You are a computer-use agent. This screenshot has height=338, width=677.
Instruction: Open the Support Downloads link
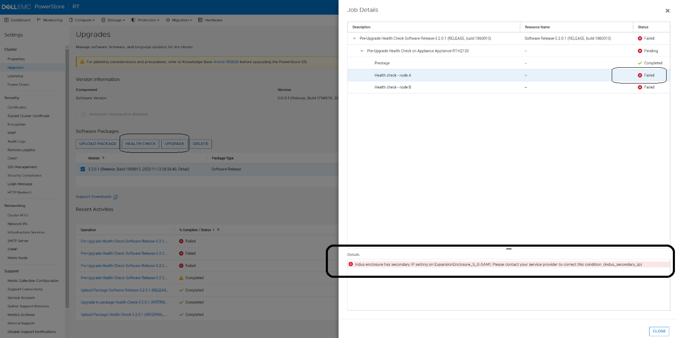coord(94,197)
